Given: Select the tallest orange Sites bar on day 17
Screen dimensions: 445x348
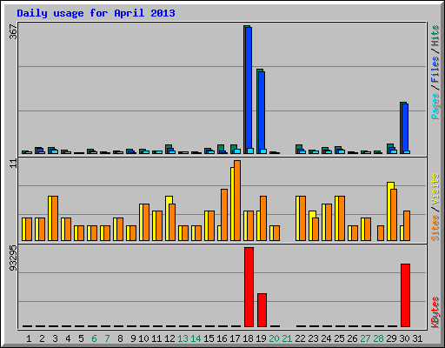Looking at the screenshot, I should click(237, 200).
